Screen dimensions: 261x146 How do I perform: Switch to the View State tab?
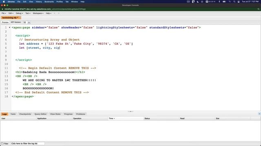[x=55, y=114]
